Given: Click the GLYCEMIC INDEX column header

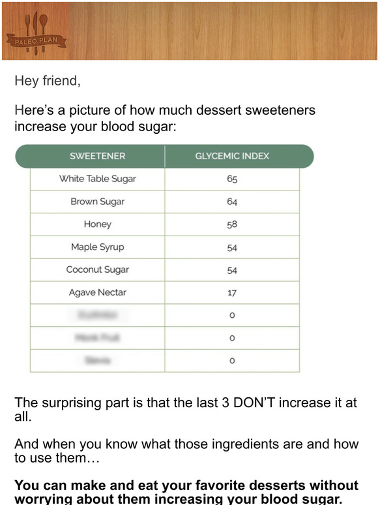Looking at the screenshot, I should pos(232,156).
